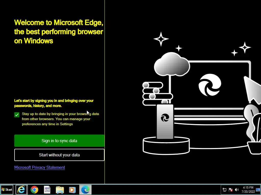Click the Show desktop button

coord(258,189)
